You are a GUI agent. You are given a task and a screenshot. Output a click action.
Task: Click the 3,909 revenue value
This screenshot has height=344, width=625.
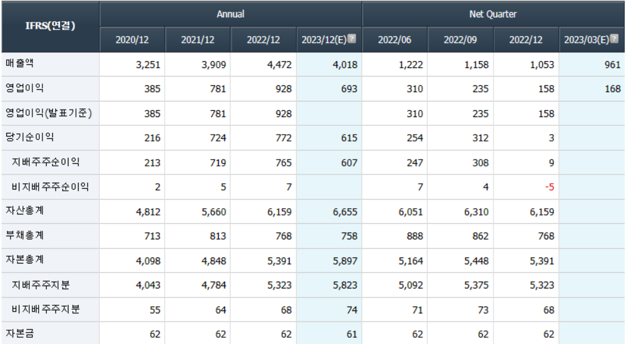(x=214, y=65)
